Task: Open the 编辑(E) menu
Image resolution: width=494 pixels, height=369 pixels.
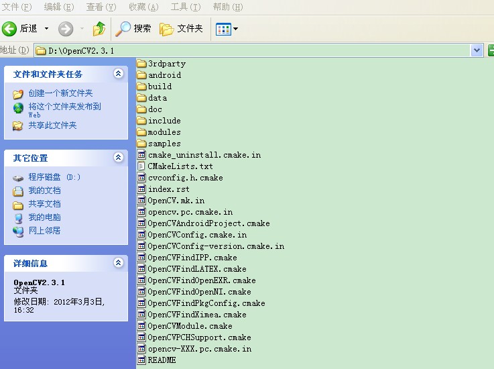Action: coord(59,7)
